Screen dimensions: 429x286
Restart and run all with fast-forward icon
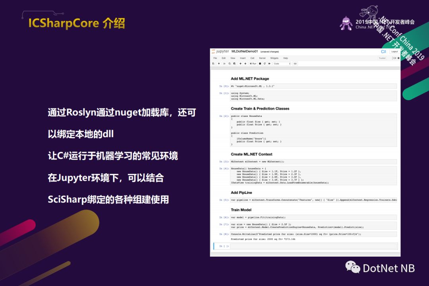pyautogui.click(x=269, y=64)
